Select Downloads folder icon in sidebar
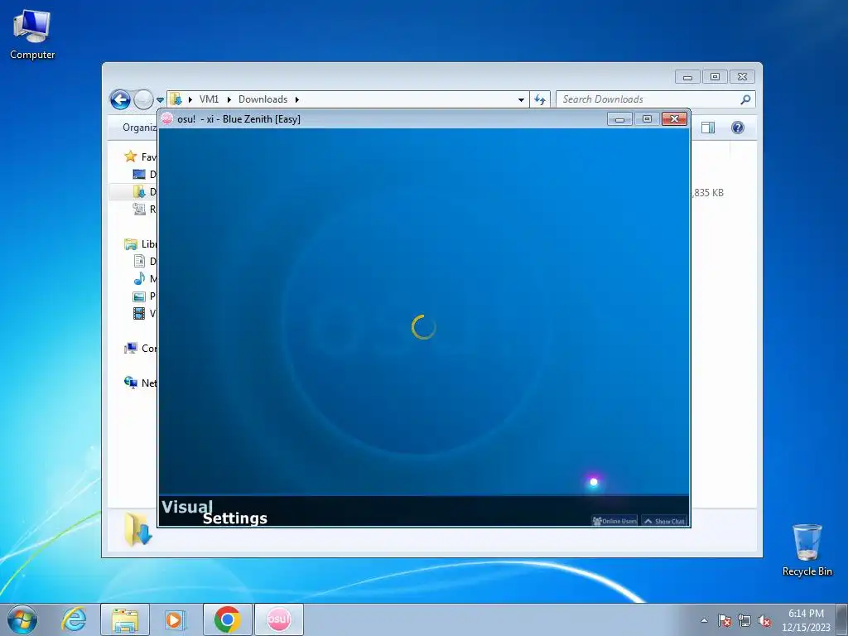848x636 pixels. click(x=139, y=191)
